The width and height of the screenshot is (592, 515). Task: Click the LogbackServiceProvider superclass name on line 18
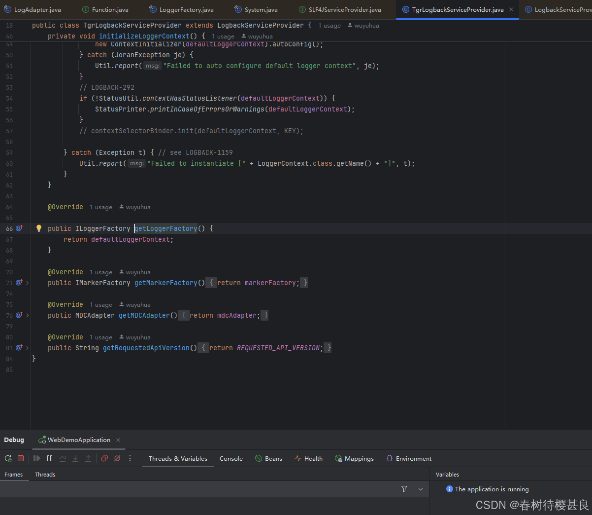(x=261, y=25)
